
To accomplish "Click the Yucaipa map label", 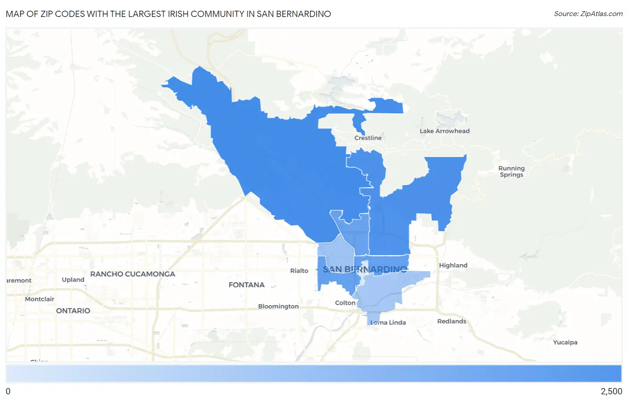I will 565,342.
